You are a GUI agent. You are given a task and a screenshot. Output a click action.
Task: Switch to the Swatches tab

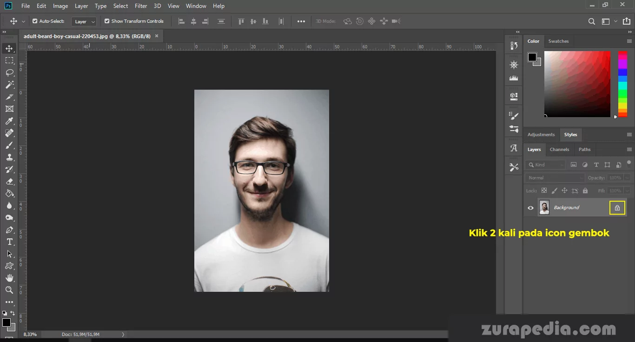[558, 41]
